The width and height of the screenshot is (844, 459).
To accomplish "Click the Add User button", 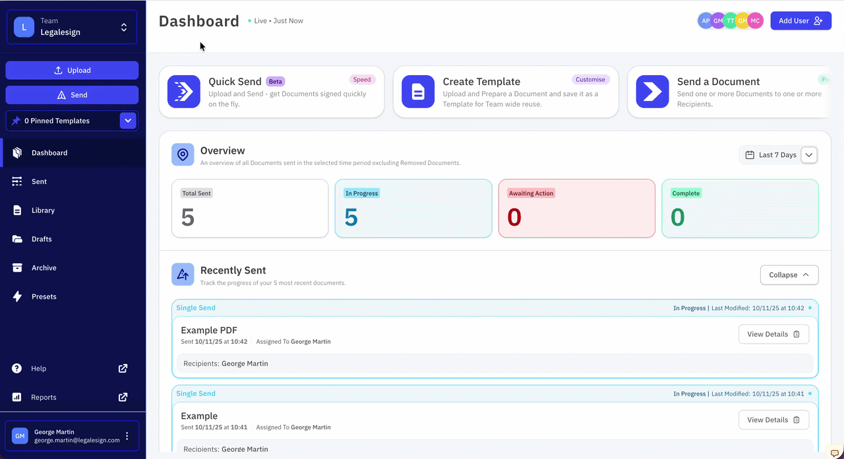I will tap(800, 20).
